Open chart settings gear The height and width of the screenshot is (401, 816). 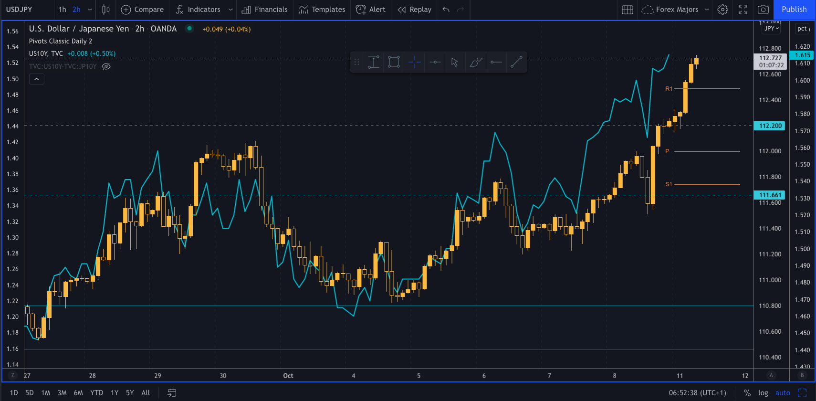(723, 10)
